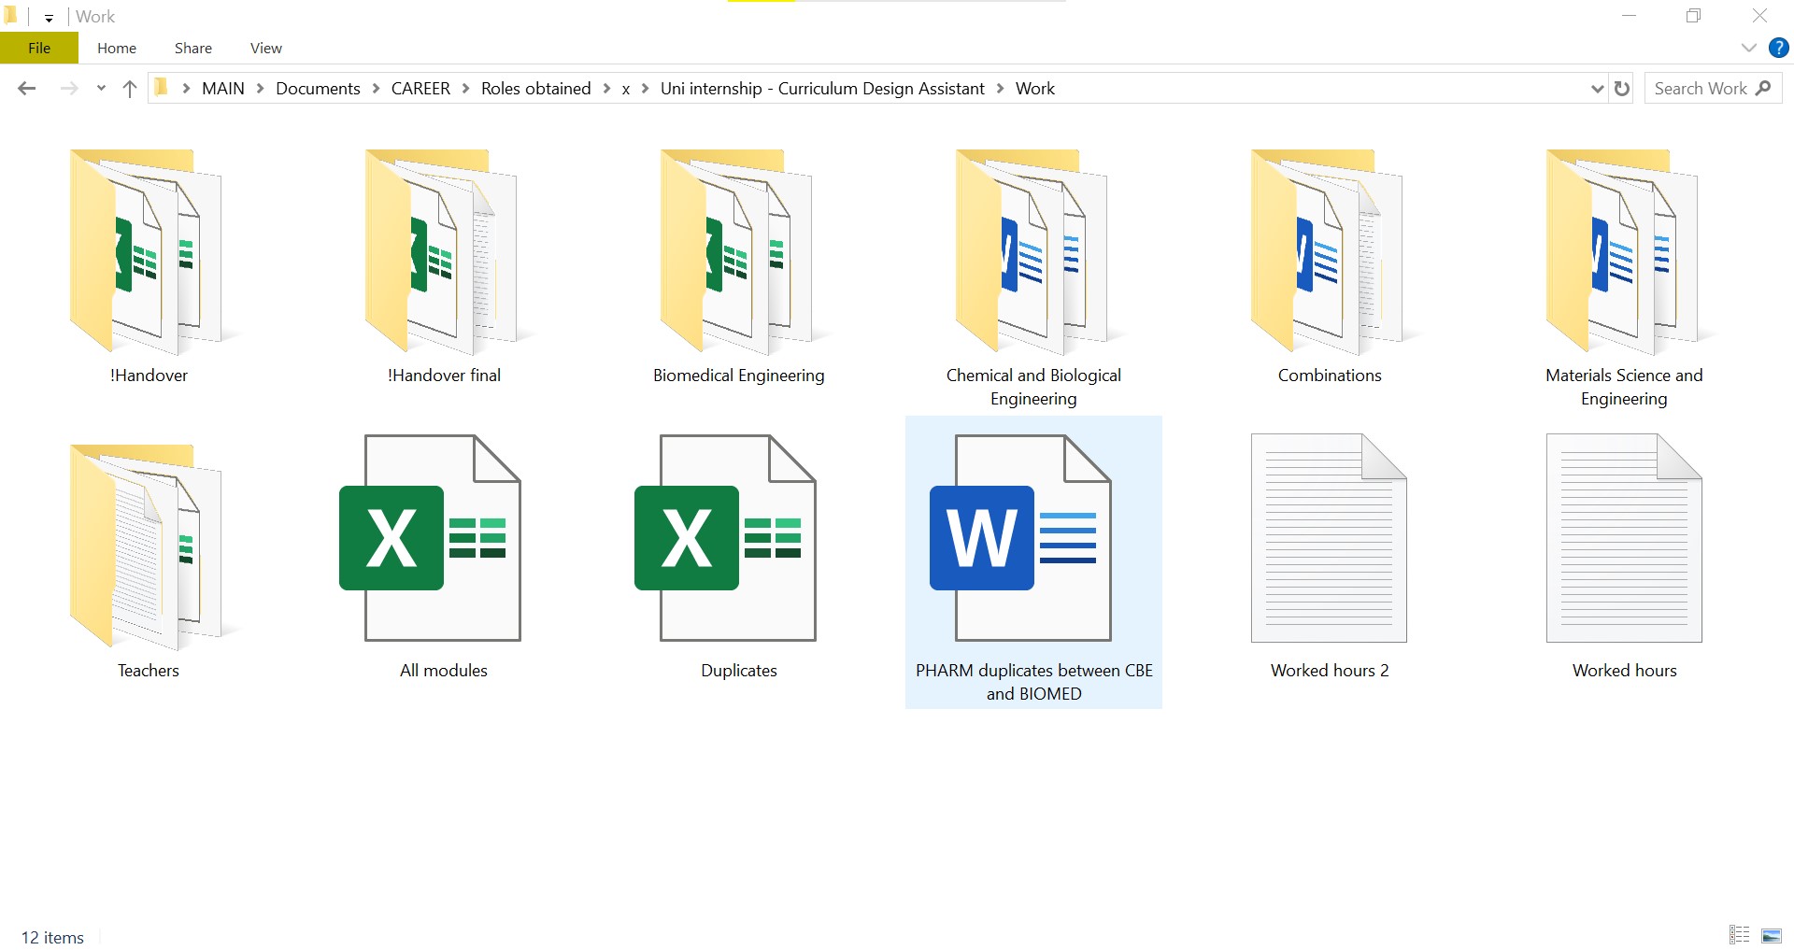The height and width of the screenshot is (950, 1794).
Task: Select the Worked hours text file icon
Action: point(1624,538)
